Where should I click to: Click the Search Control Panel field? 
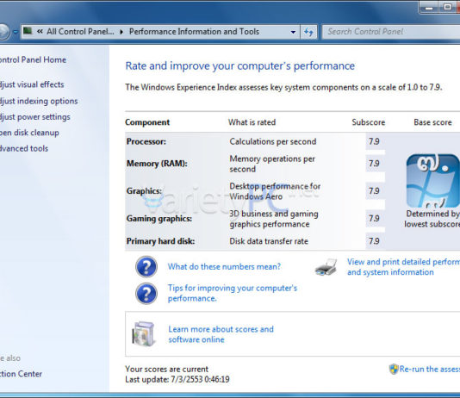point(391,32)
